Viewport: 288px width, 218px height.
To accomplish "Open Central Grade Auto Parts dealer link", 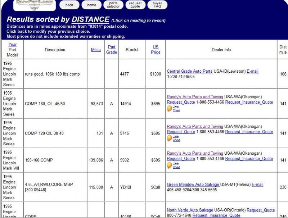I will click(x=189, y=71).
